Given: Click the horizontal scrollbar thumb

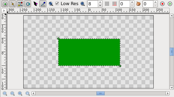Looking at the screenshot, I should tap(101, 93).
